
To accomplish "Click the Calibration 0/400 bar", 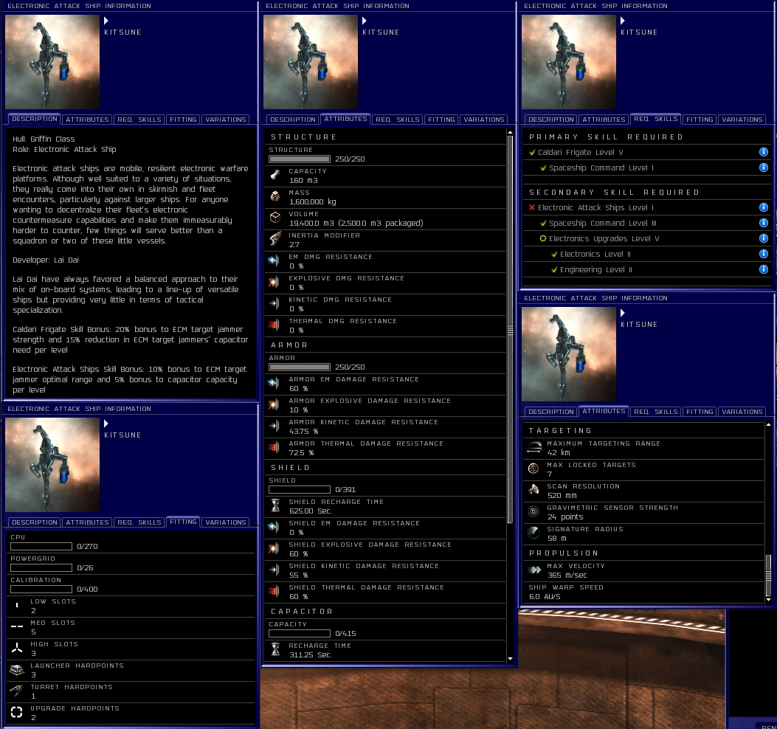I will click(41, 590).
